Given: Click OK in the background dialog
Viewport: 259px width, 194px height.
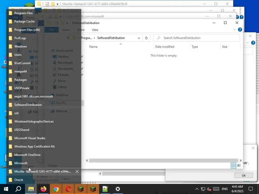Looking at the screenshot, I should pos(244,176).
